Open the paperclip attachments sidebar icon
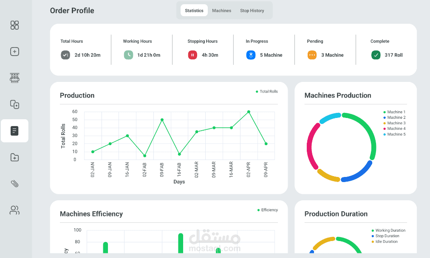The image size is (430, 258). pos(14,184)
